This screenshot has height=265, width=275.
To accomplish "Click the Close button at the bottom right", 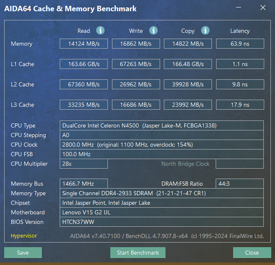I will (x=252, y=253).
